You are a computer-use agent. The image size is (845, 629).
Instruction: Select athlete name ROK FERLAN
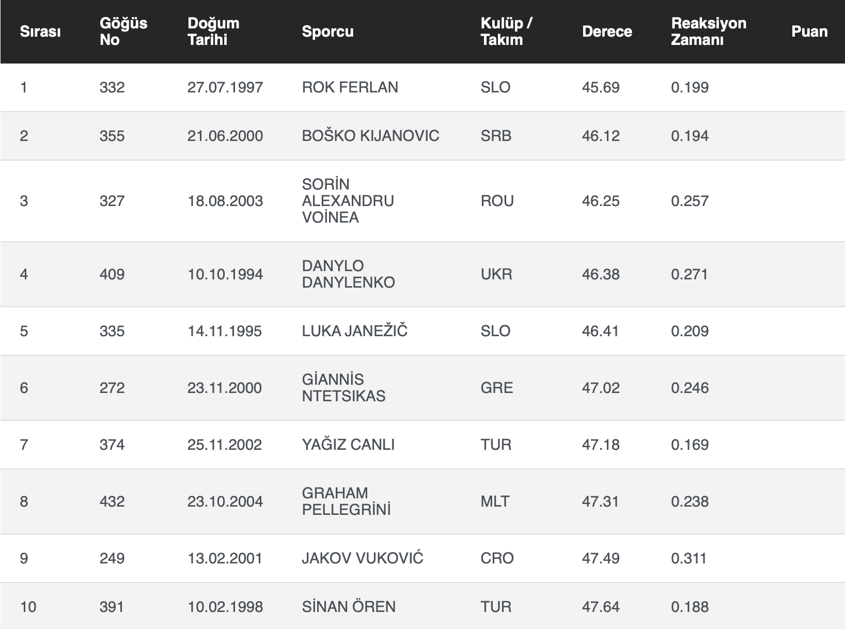[x=350, y=87]
